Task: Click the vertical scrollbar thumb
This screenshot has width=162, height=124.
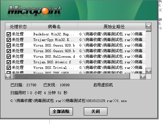Action: (149, 30)
